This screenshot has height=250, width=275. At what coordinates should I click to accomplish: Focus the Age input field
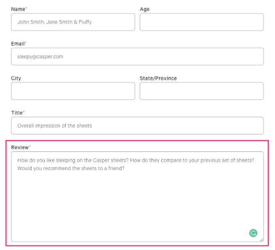click(x=202, y=22)
